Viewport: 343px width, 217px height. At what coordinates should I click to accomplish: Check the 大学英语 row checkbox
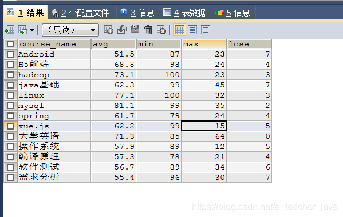click(10, 136)
